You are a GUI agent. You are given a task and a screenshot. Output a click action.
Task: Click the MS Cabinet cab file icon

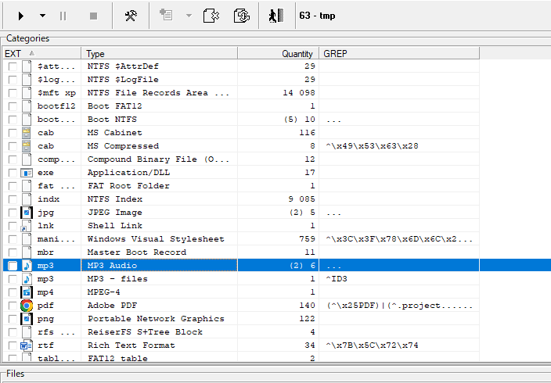point(27,133)
